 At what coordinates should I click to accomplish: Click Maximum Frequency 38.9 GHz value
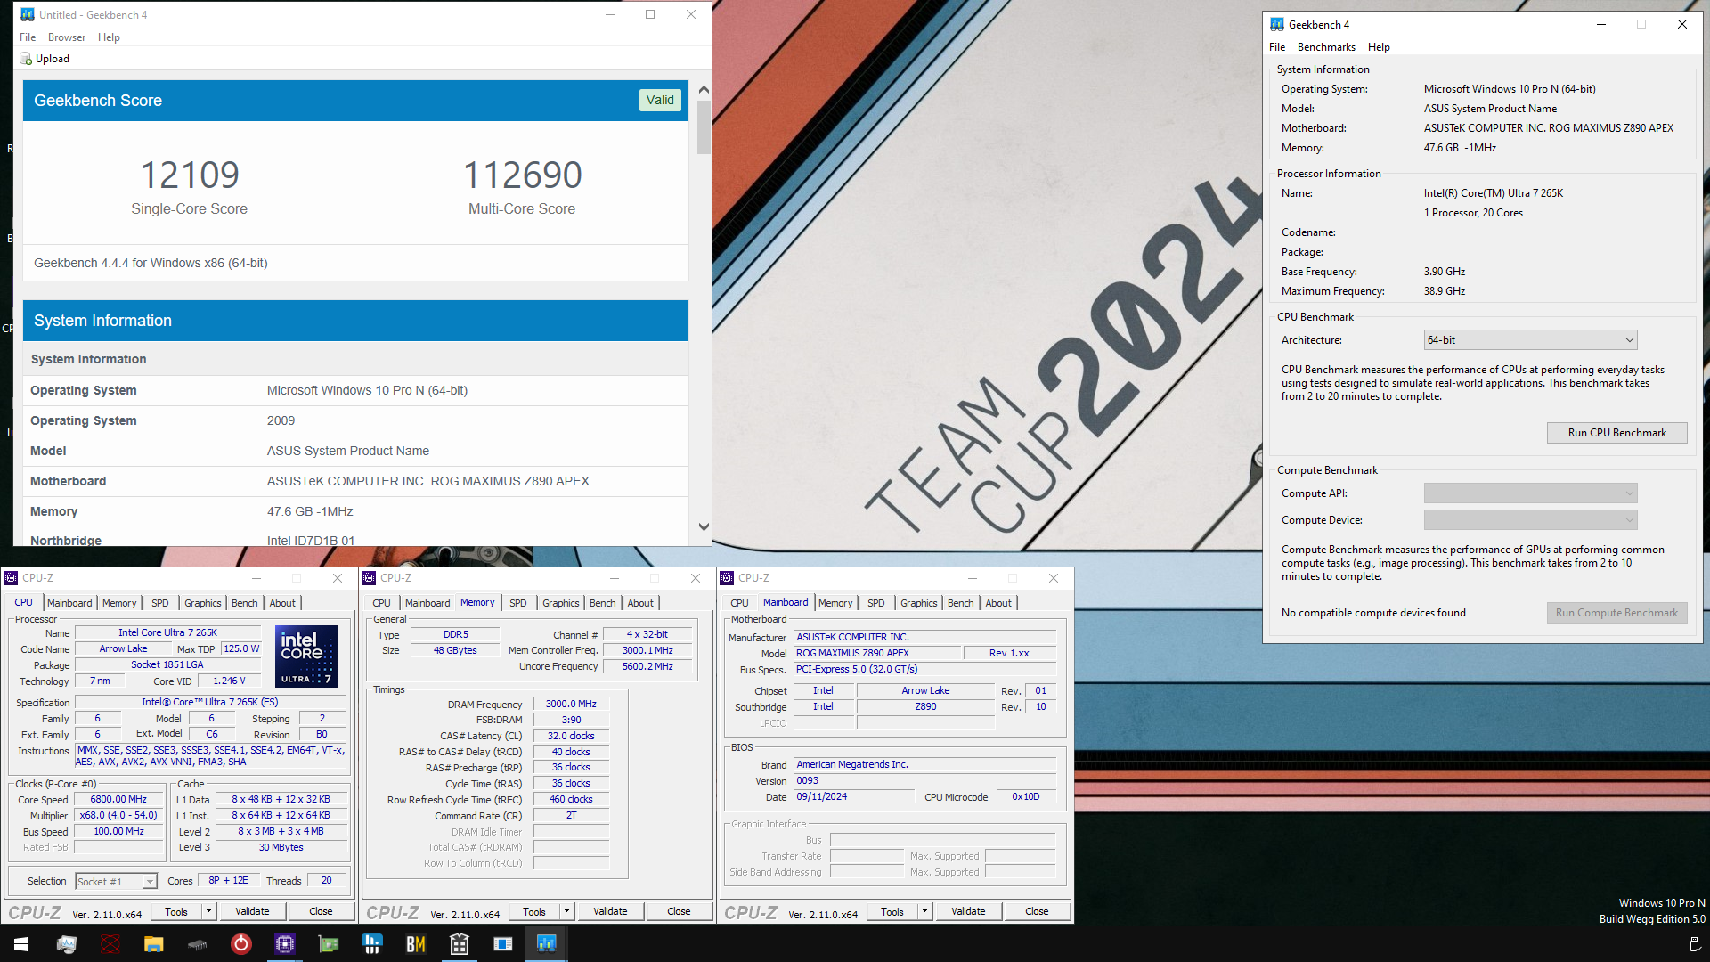click(x=1444, y=291)
